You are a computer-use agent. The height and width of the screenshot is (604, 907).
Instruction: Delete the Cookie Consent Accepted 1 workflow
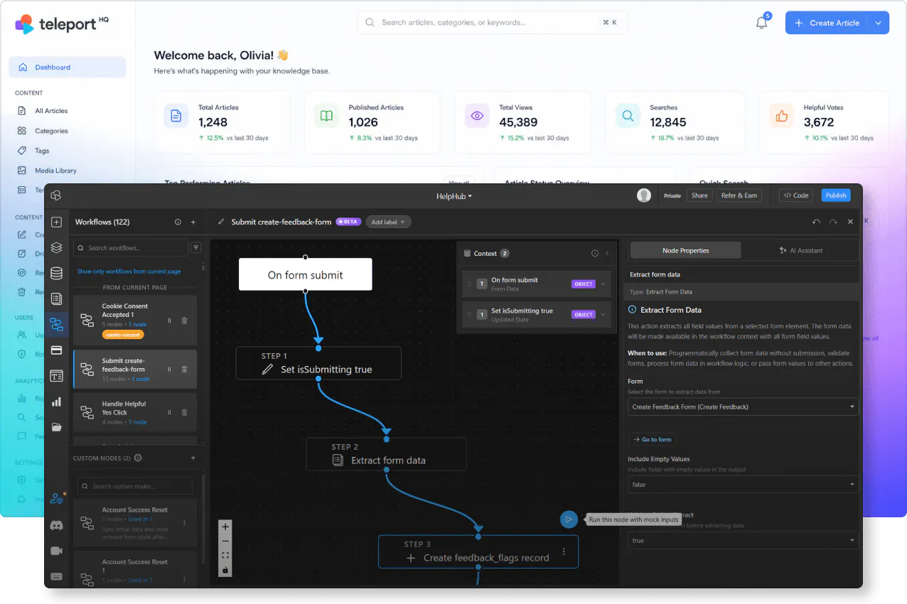pyautogui.click(x=185, y=320)
